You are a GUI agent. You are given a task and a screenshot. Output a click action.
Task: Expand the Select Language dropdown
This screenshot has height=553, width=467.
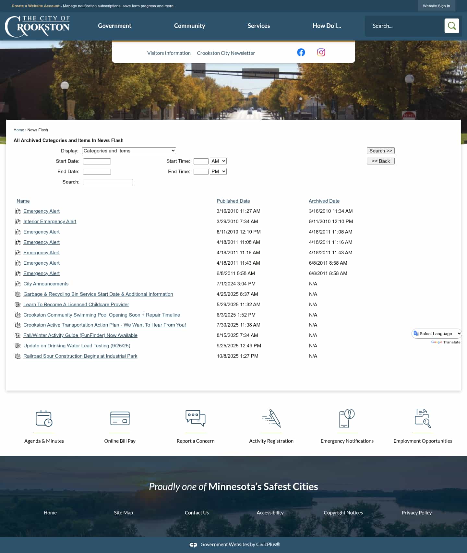pyautogui.click(x=437, y=334)
